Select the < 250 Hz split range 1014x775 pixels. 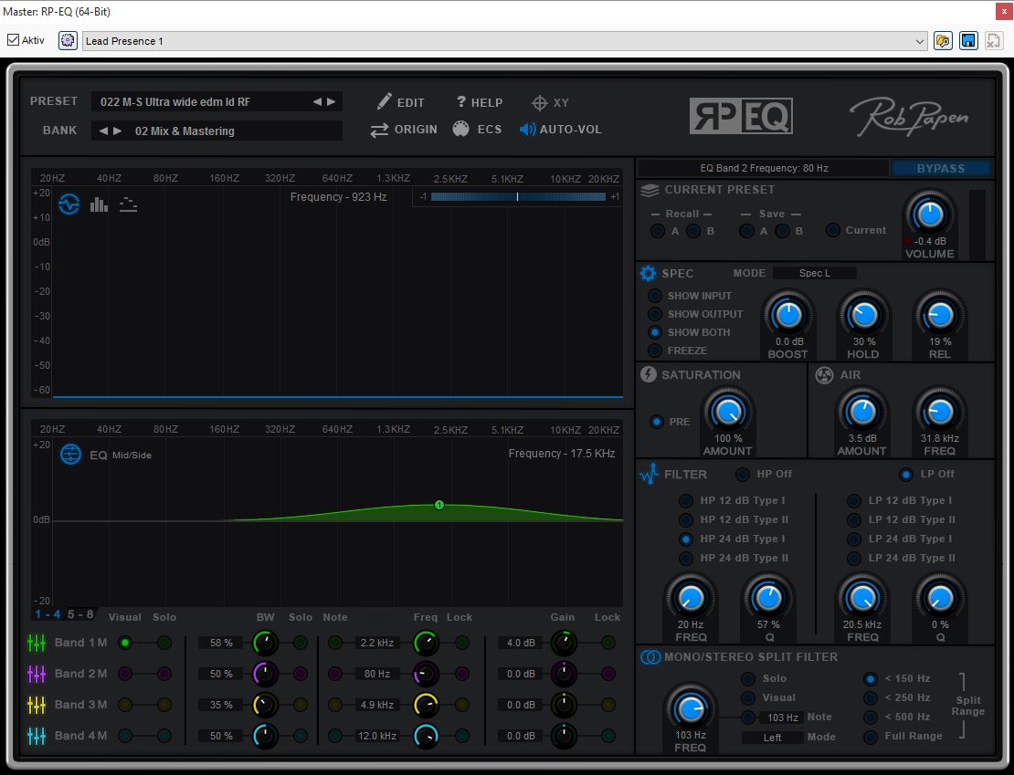(871, 698)
